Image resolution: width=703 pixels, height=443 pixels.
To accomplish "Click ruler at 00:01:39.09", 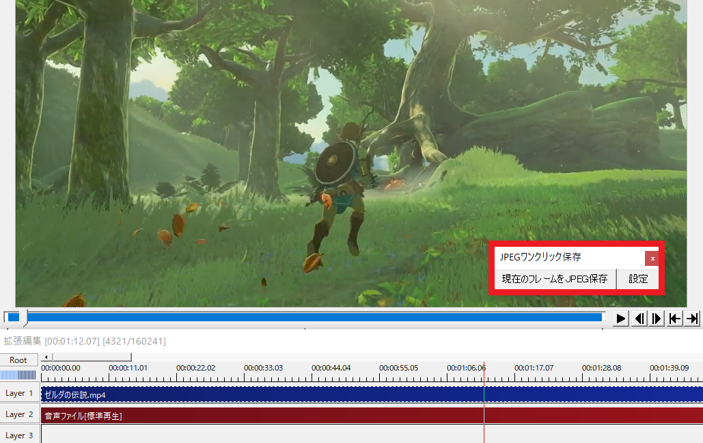I will coord(670,368).
